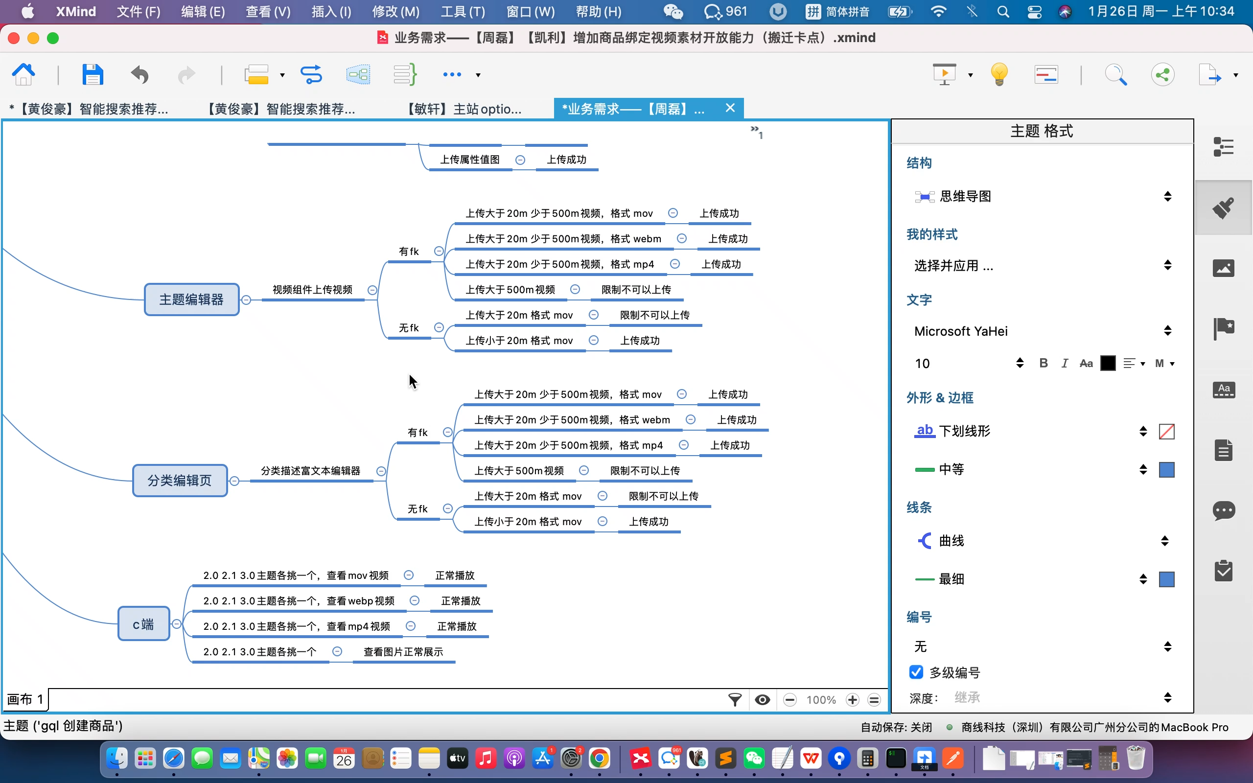The image size is (1253, 783).
Task: Toggle the multi-level numbering checkbox
Action: [916, 672]
